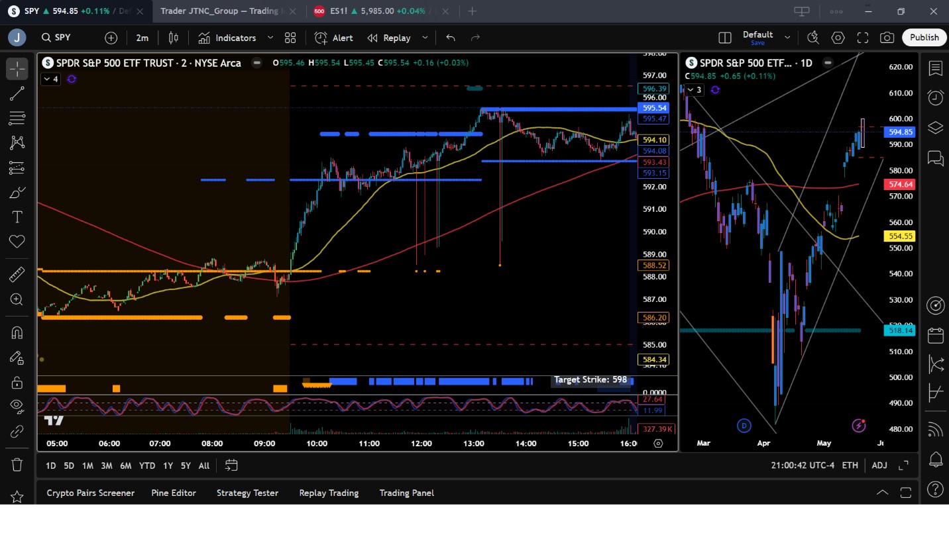Screen dimensions: 949x533
Task: Remove drawings with the trash icon
Action: 17,464
